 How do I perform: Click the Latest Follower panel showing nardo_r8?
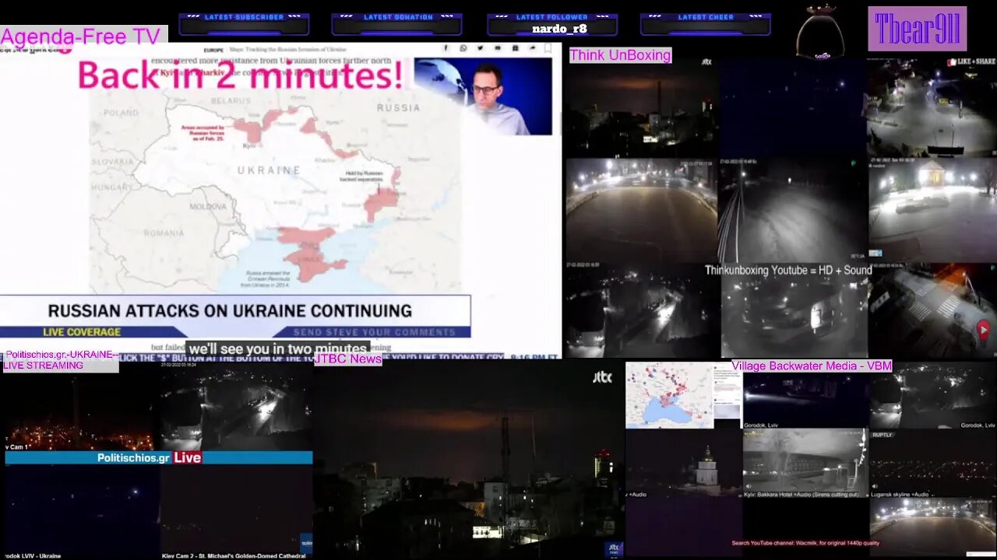point(551,23)
